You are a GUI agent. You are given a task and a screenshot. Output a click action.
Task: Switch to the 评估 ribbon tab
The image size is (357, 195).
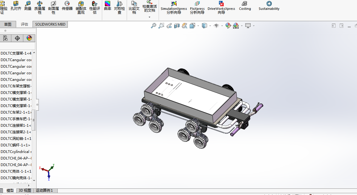24,24
